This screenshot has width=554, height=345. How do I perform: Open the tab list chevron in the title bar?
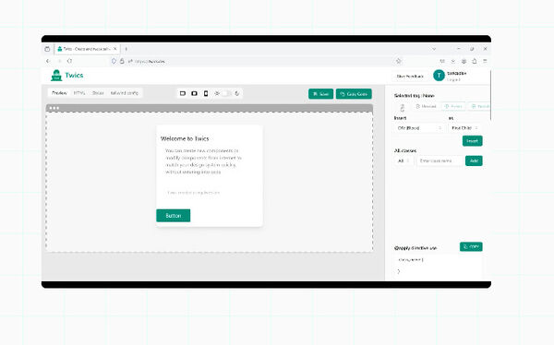(434, 49)
